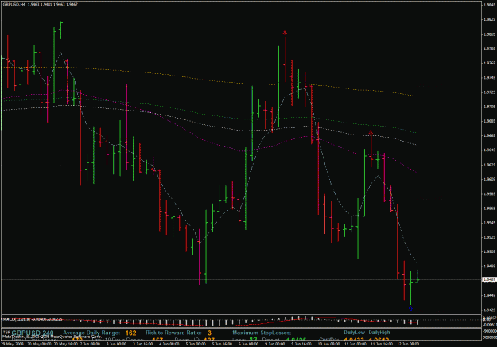Click the DailyHigh label

379,333
